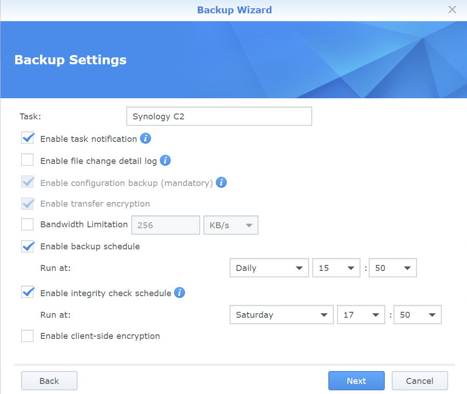Open the Saturday integrity check day dropdown

281,315
